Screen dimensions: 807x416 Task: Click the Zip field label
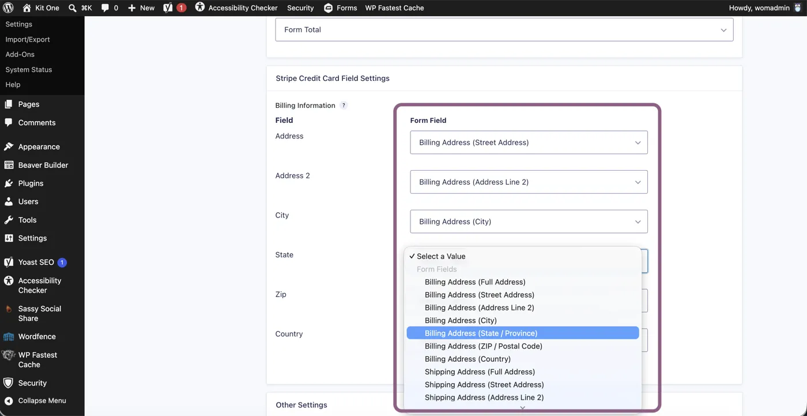(x=281, y=294)
